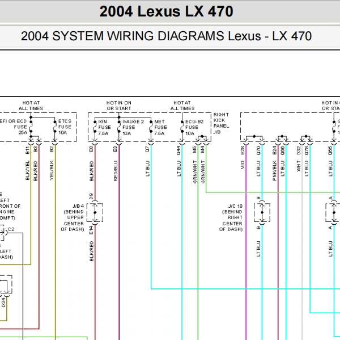Click the "2004 Lexus LX 470" heading

click(x=166, y=11)
